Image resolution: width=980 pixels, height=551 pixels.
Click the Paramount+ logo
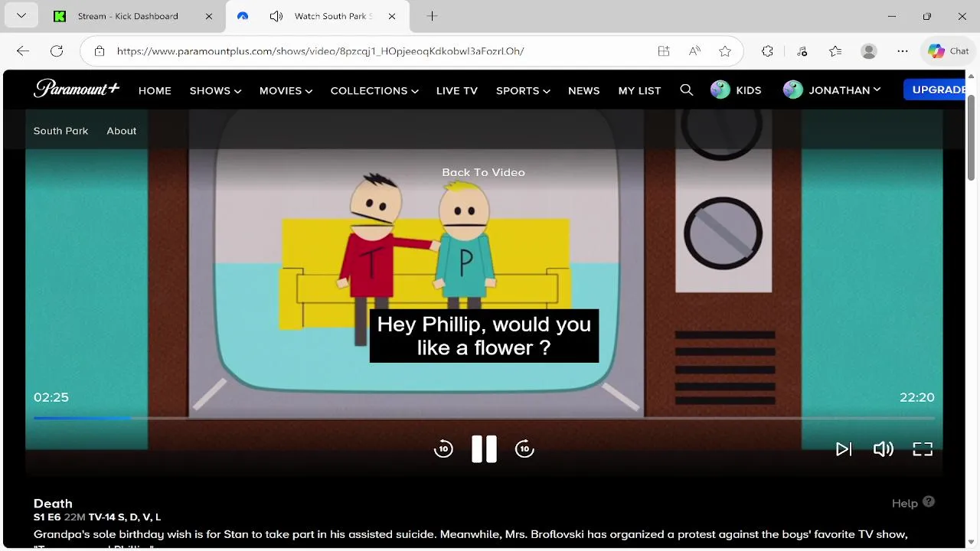point(77,89)
